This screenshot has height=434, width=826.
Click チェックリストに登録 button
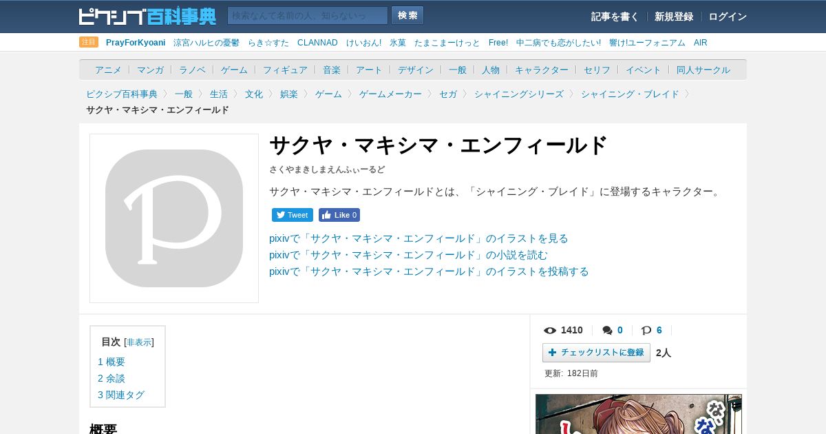[596, 353]
